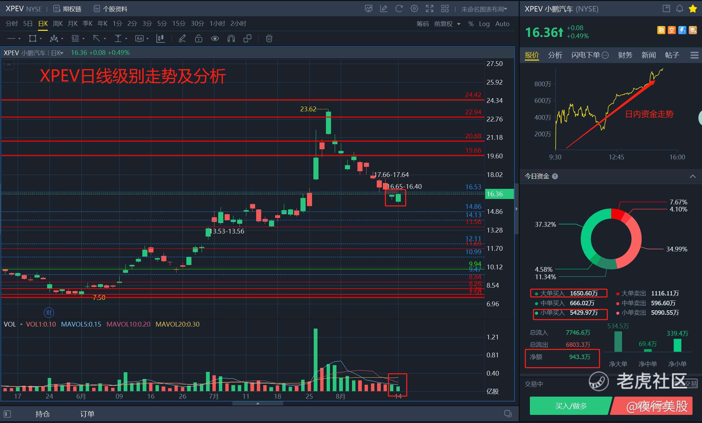Collapse the right panel via divider arrow
The width and height of the screenshot is (702, 423).
click(x=516, y=209)
